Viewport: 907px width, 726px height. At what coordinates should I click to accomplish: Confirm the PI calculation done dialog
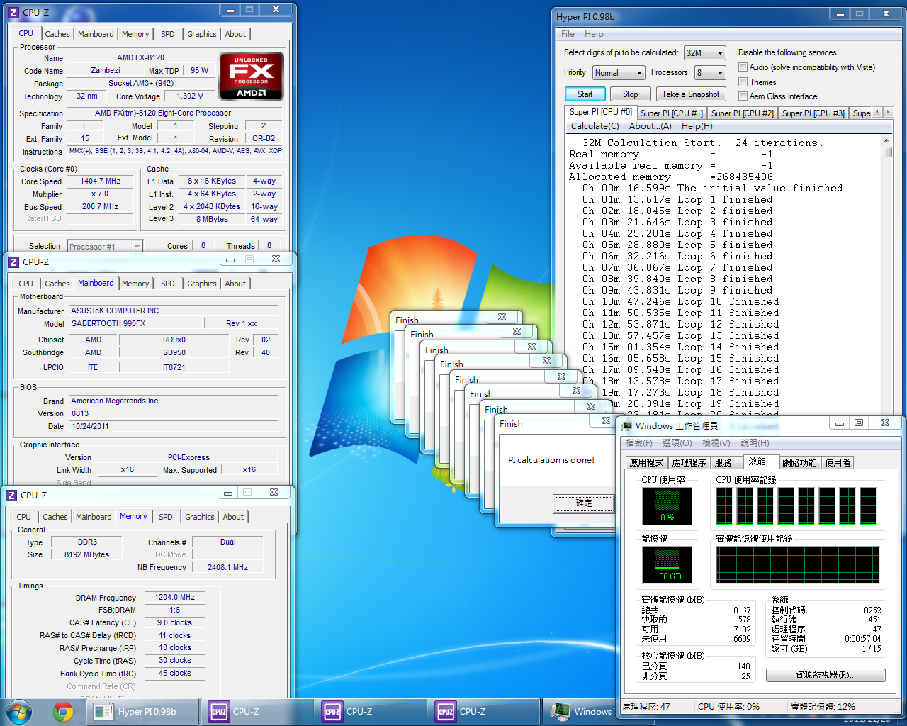(x=583, y=503)
